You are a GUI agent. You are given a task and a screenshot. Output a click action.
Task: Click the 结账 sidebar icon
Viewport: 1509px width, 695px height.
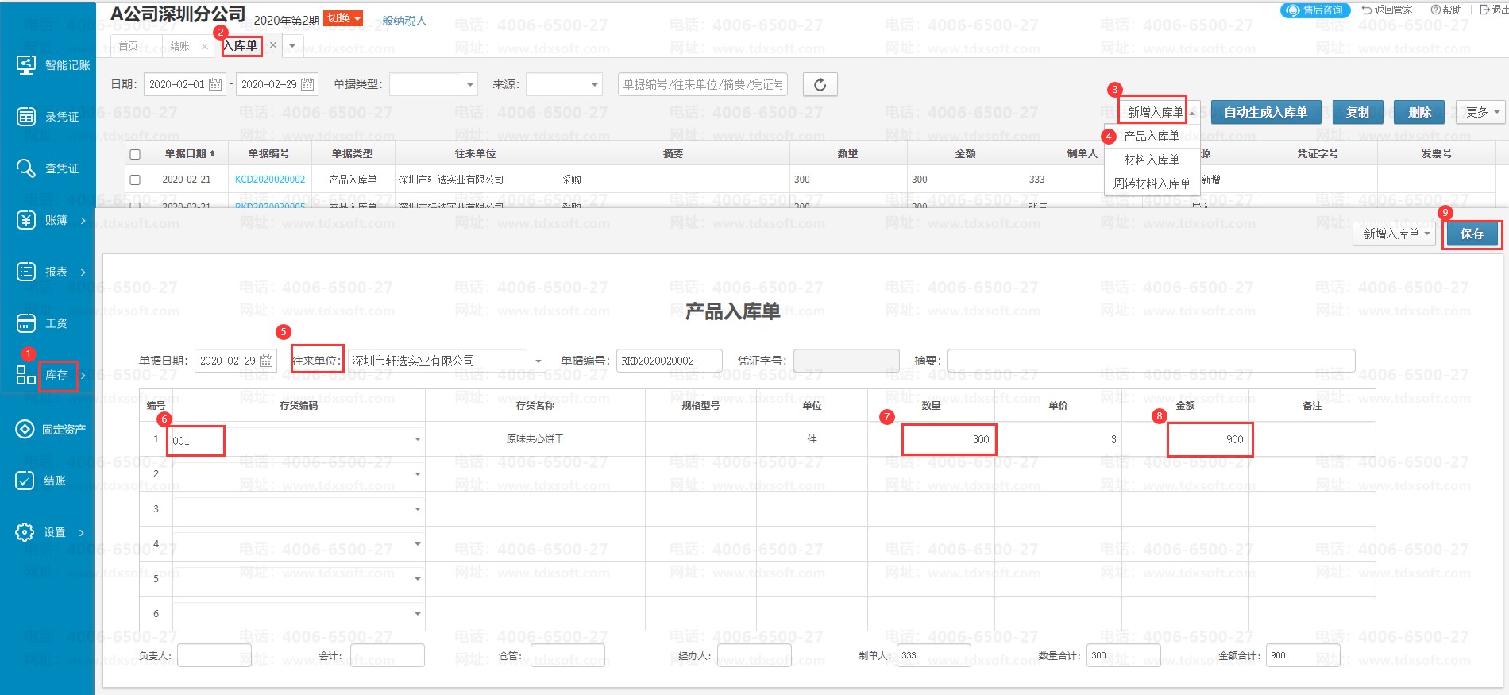(x=25, y=481)
